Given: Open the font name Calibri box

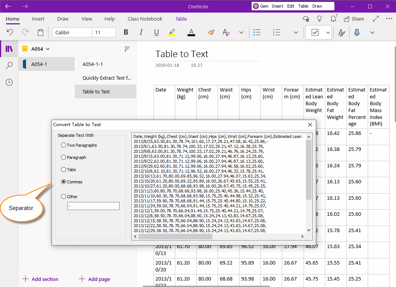Looking at the screenshot, I should 72,32.
